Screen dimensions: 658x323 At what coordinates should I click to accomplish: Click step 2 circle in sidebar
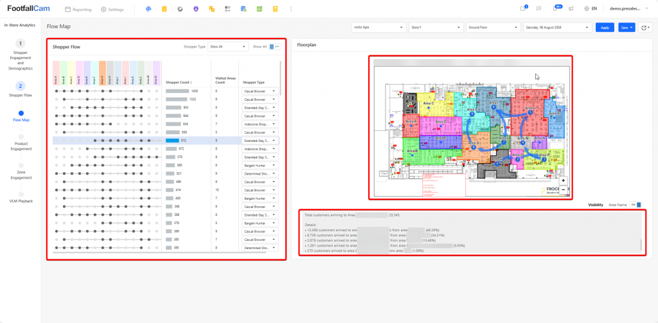tap(20, 86)
